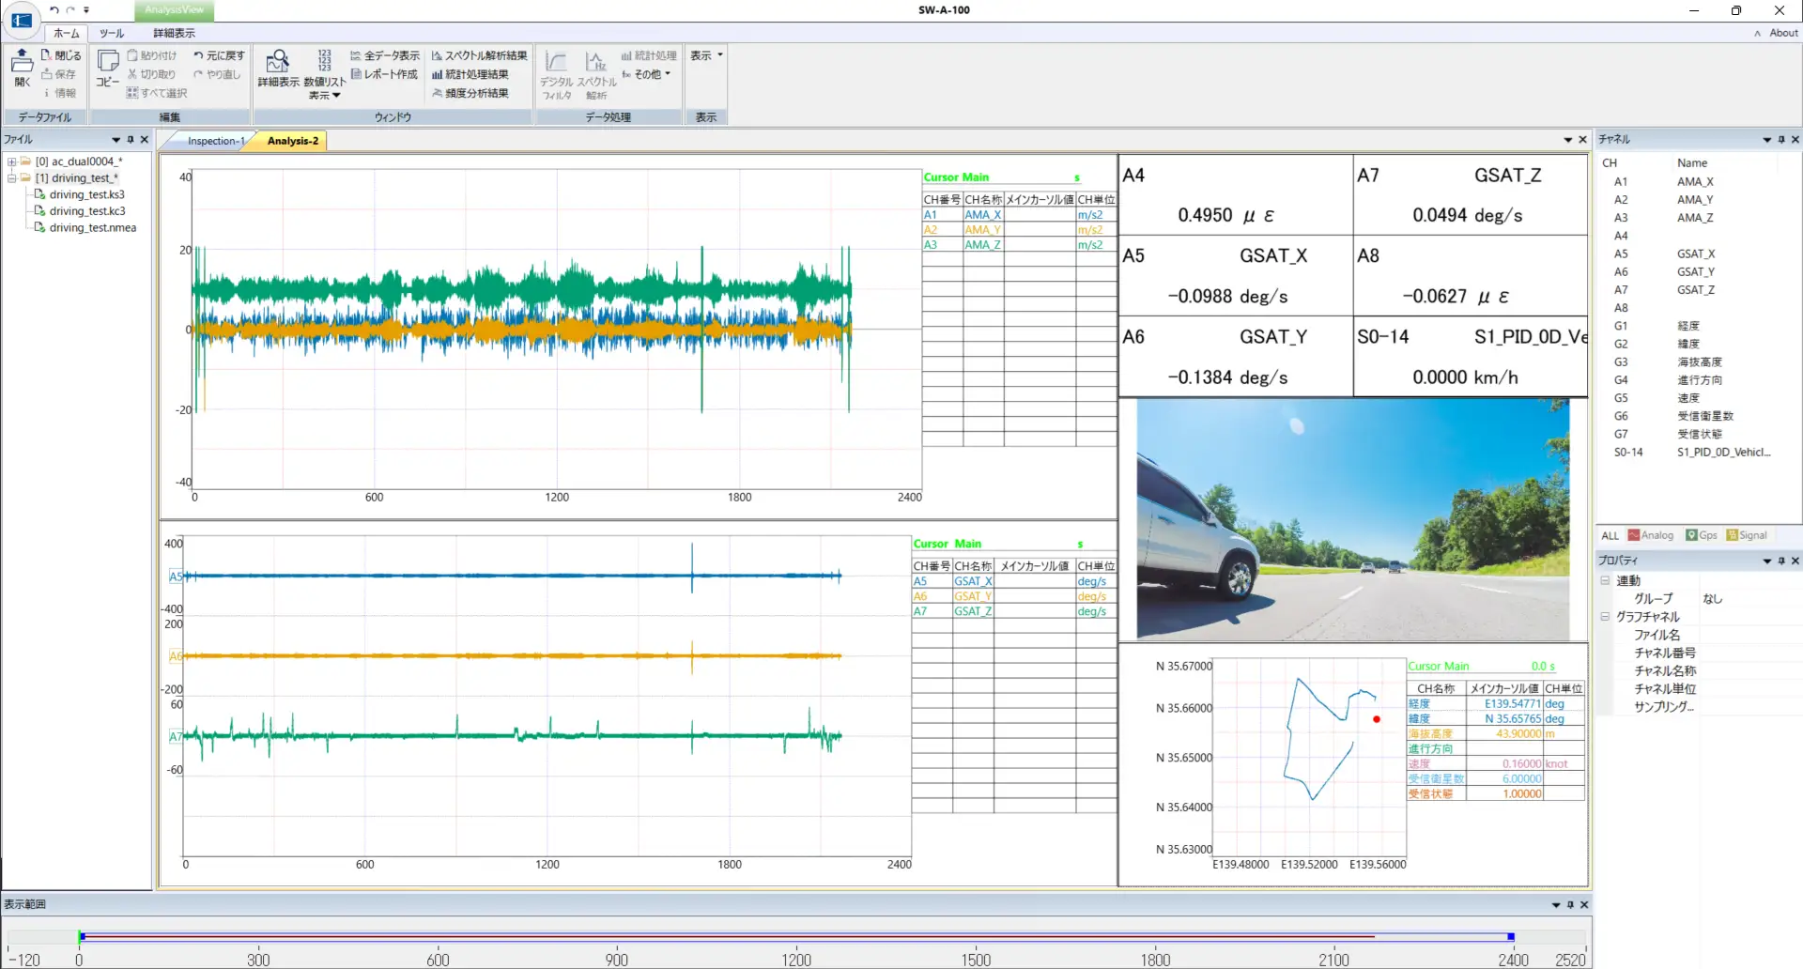Image resolution: width=1803 pixels, height=969 pixels.
Task: Open 統計処理結果 statistics results
Action: click(470, 74)
